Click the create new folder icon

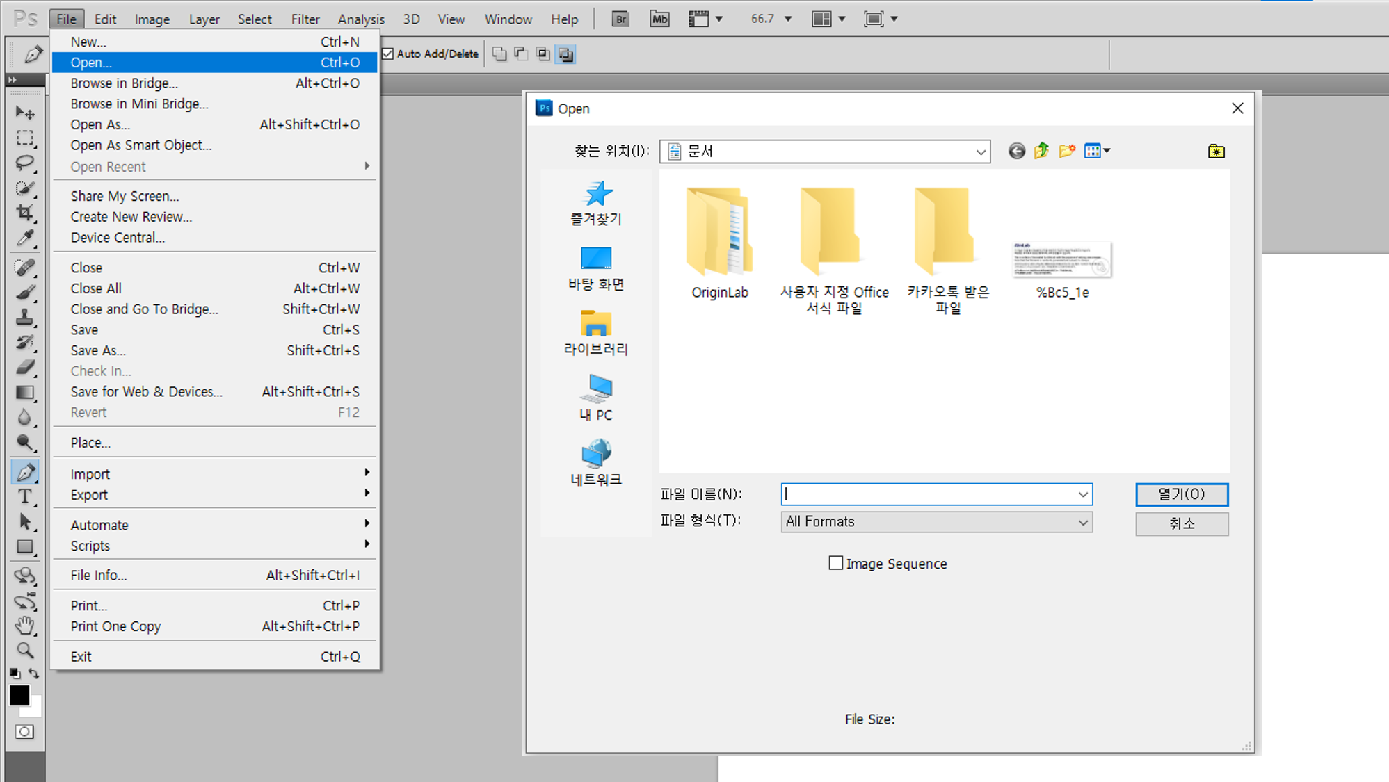pos(1066,151)
